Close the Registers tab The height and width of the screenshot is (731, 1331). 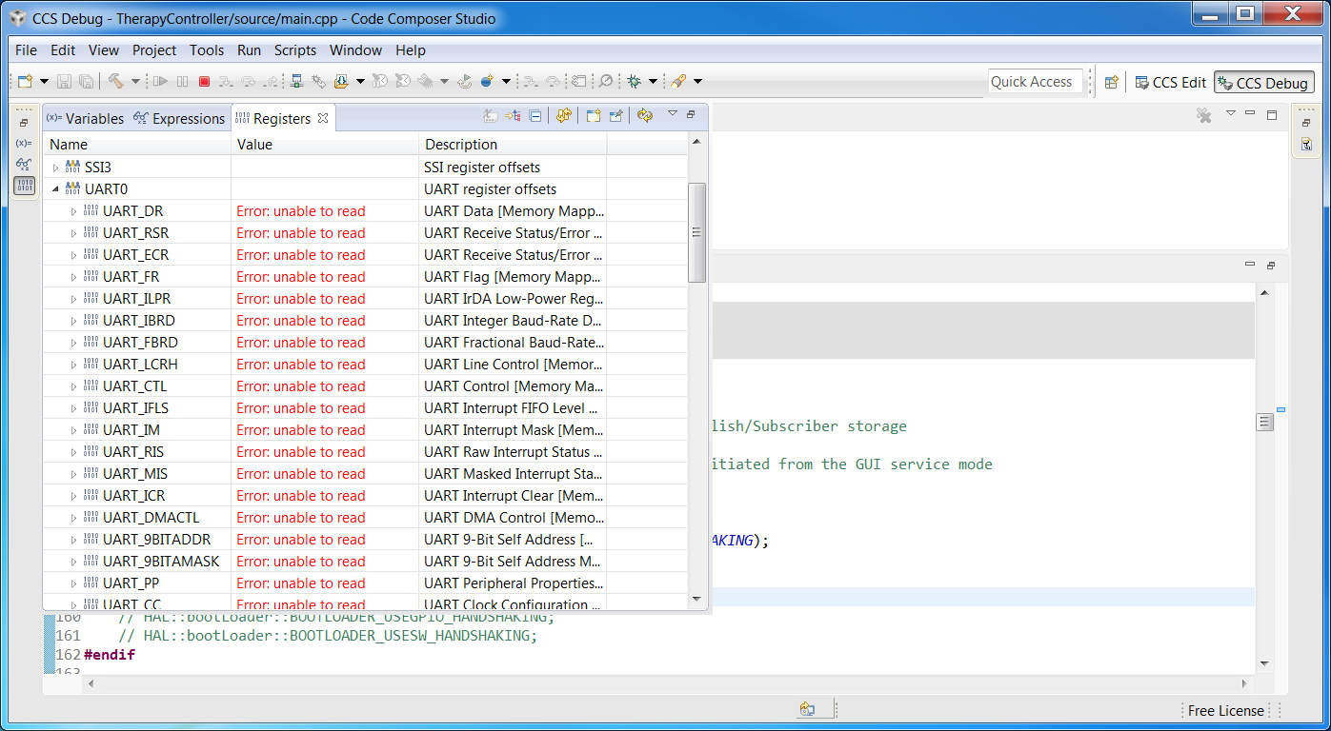click(323, 118)
